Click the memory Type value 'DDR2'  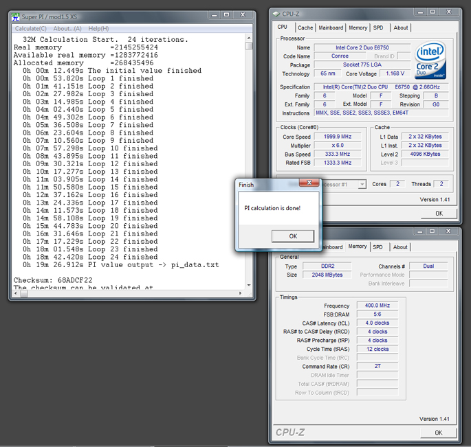coord(327,266)
